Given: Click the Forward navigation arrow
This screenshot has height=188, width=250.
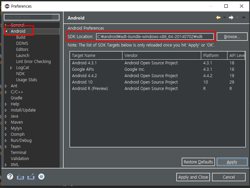Looking at the screenshot, I should (231, 18).
